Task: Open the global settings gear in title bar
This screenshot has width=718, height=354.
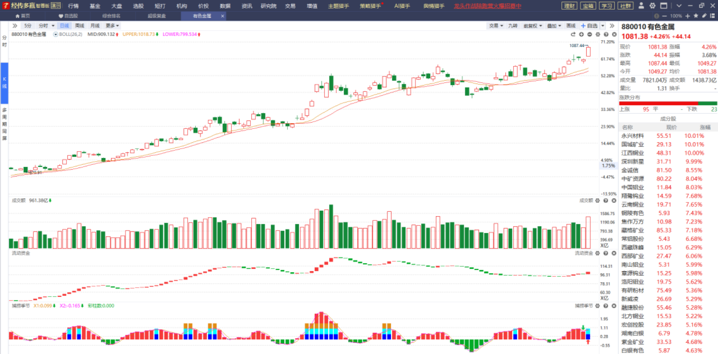Action: click(652, 5)
